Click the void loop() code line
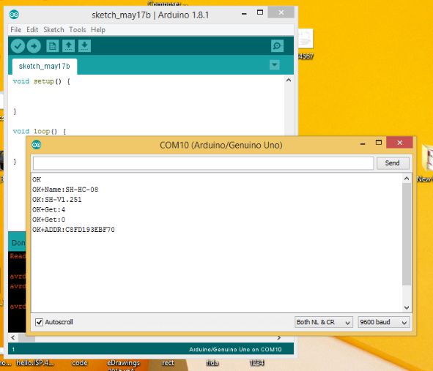 (40, 131)
